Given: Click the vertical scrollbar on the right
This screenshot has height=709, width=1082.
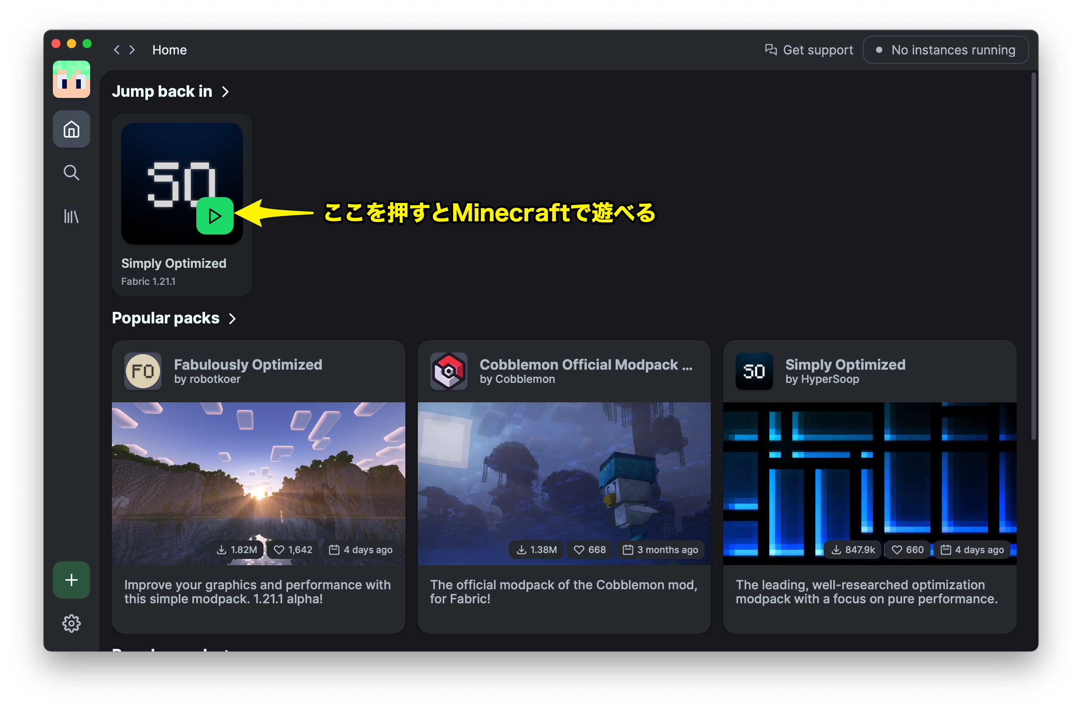Looking at the screenshot, I should [x=1034, y=257].
